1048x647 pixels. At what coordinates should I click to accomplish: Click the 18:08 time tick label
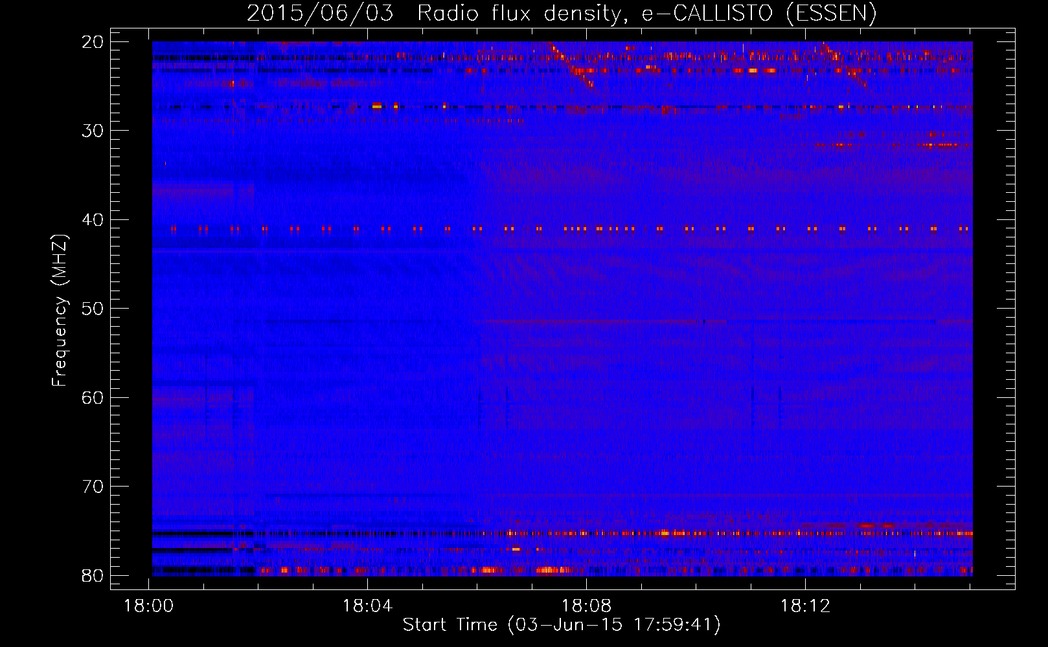[x=586, y=606]
